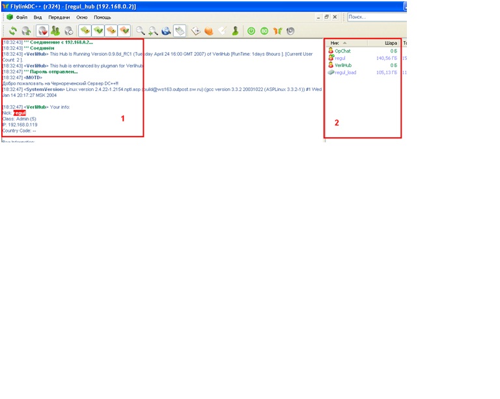Click the user icon next to OpChat
This screenshot has width=500, height=399.
click(331, 51)
